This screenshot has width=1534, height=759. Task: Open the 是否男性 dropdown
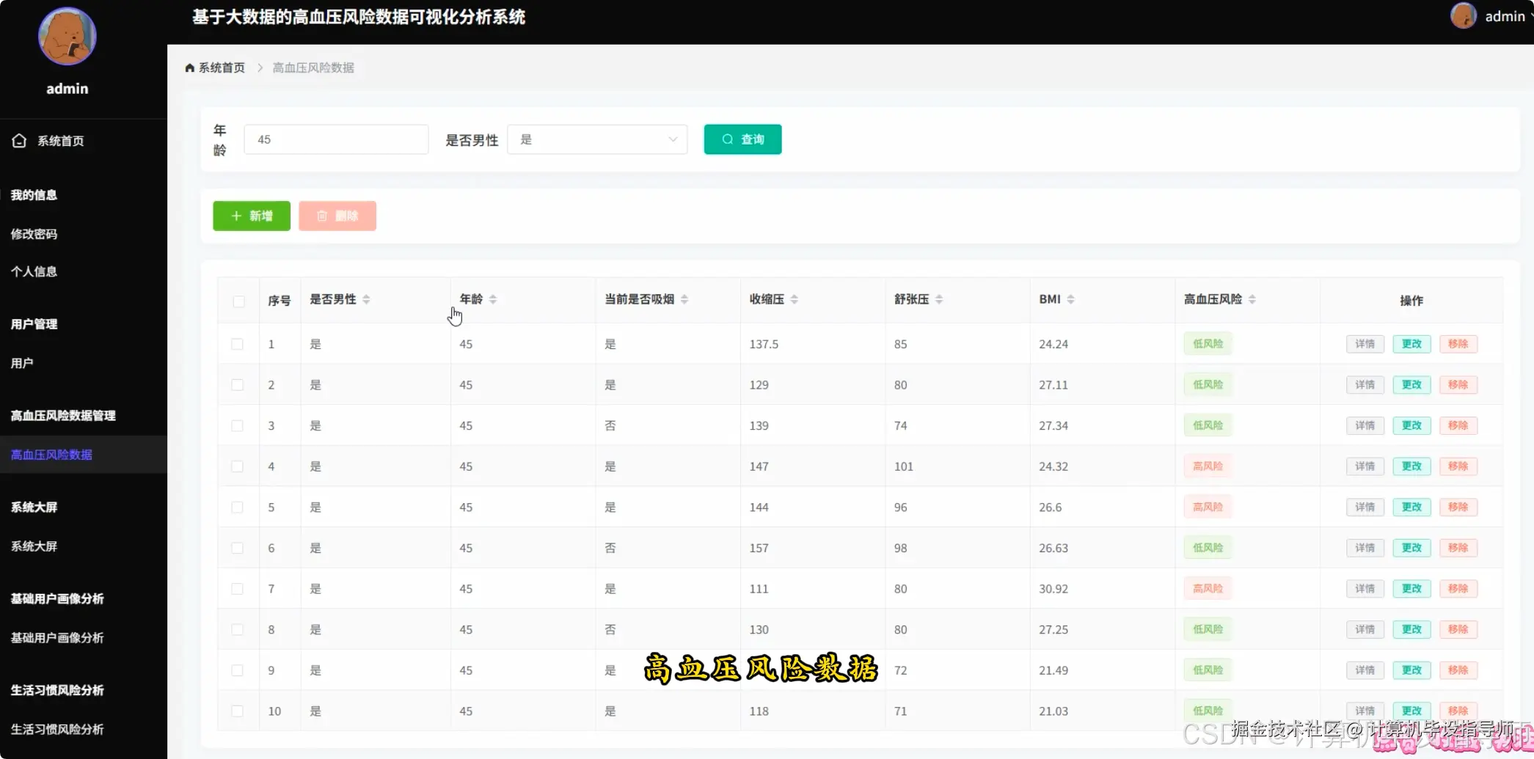(x=597, y=139)
